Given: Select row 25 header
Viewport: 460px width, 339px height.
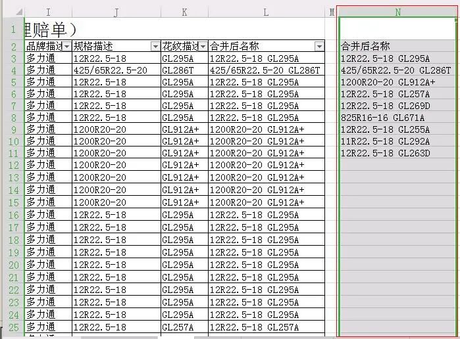Looking at the screenshot, I should click(14, 327).
